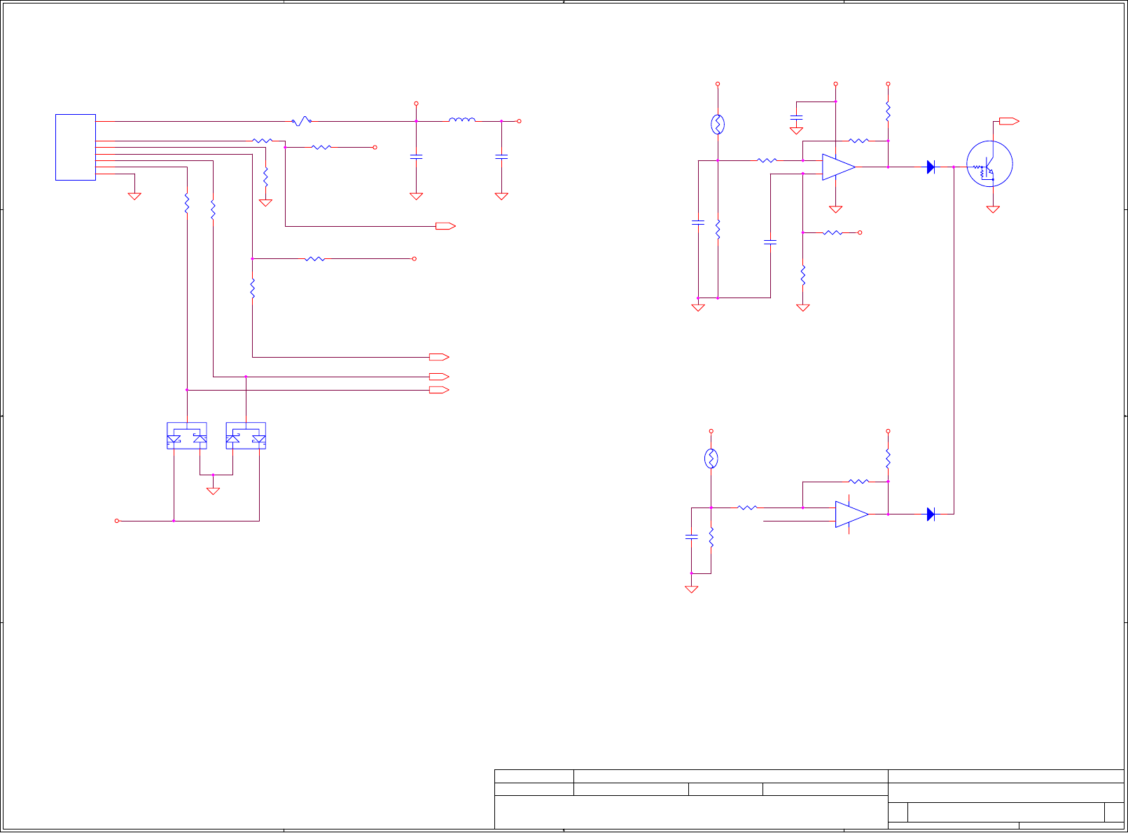Select the ground symbol between the dual-diode packages
The height and width of the screenshot is (833, 1128).
213,491
